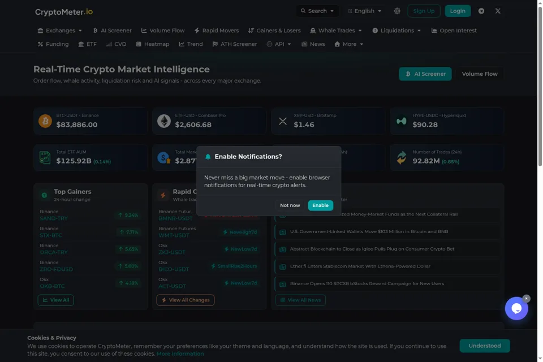Image resolution: width=543 pixels, height=362 pixels.
Task: Open ORCA-TRY gainer pair
Action: pos(54,252)
